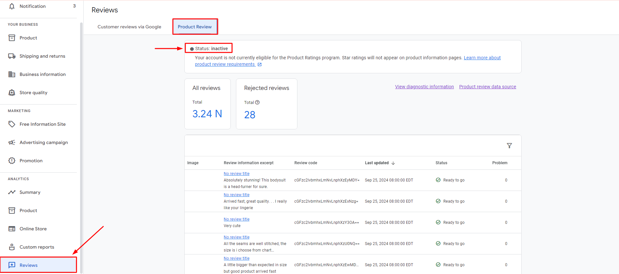Image resolution: width=619 pixels, height=274 pixels.
Task: Click the external link icon after product review requirements
Action: click(259, 65)
